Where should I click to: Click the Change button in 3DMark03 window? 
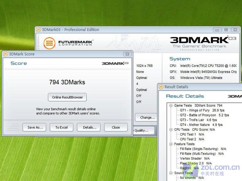tap(147, 117)
